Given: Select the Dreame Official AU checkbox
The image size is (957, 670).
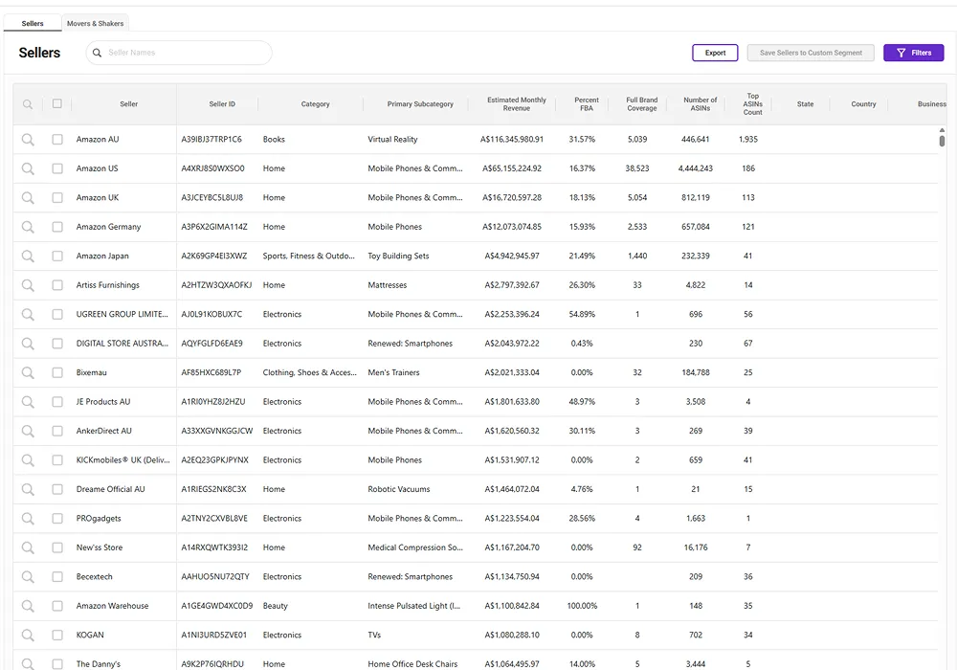Looking at the screenshot, I should [57, 489].
